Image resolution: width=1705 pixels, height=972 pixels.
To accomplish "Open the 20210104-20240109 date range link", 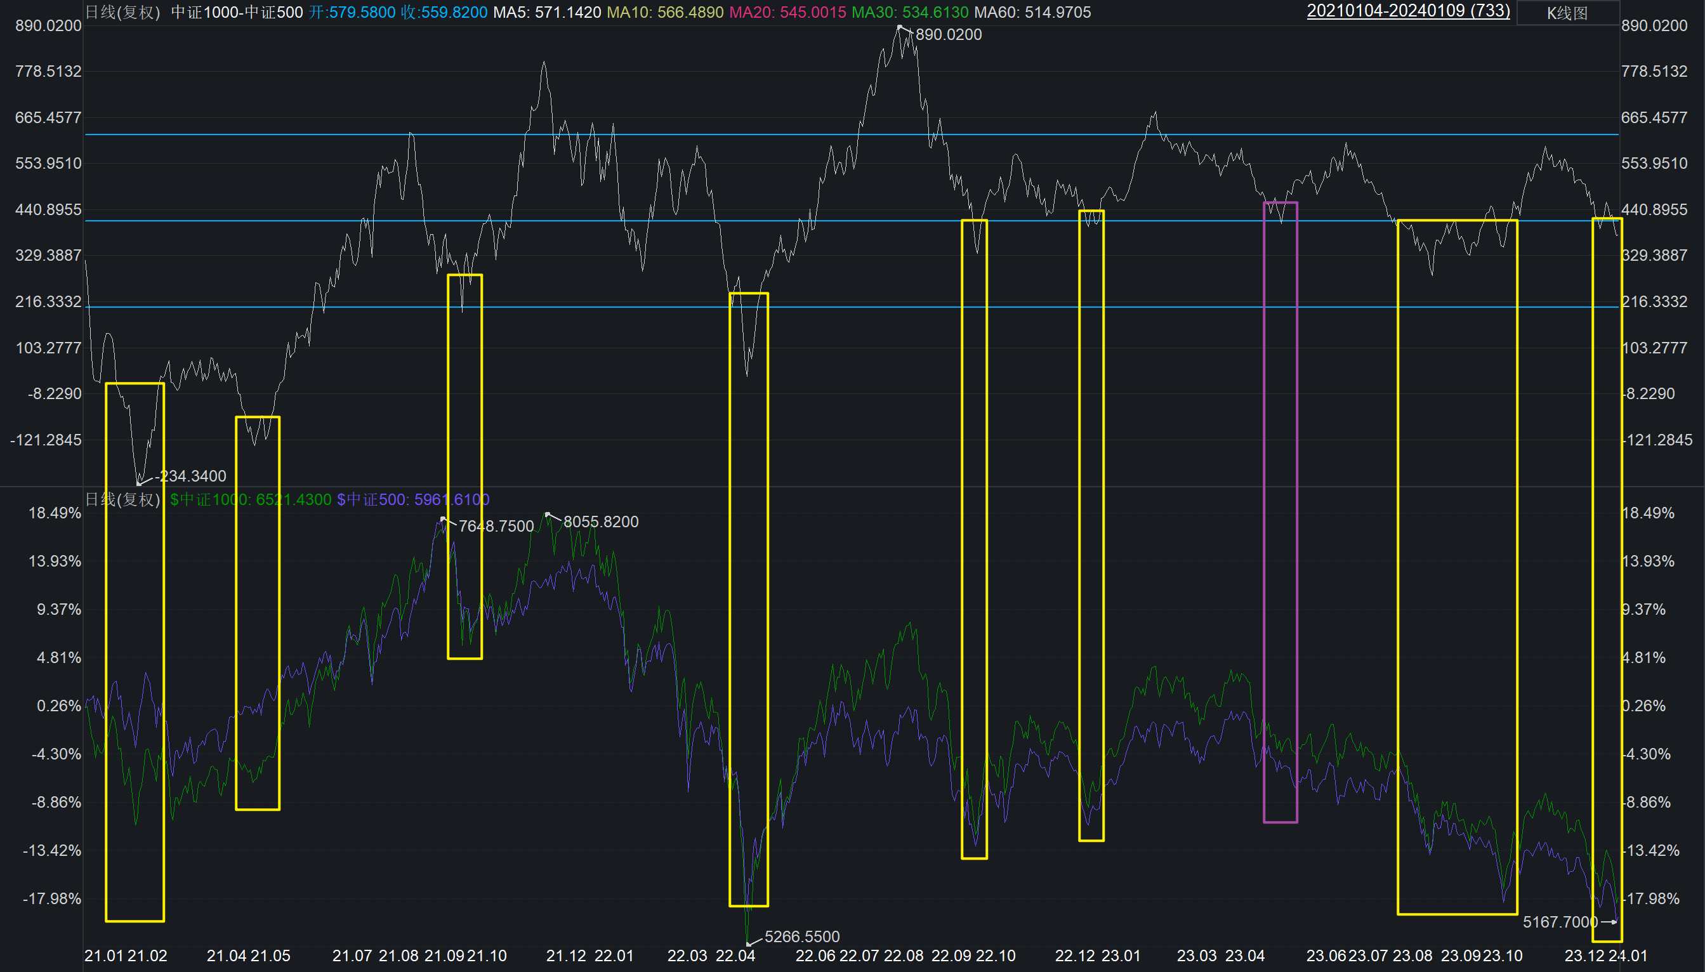I will click(x=1407, y=11).
